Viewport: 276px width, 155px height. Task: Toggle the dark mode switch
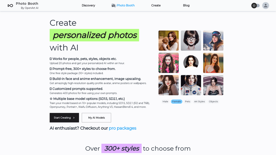(255, 6)
